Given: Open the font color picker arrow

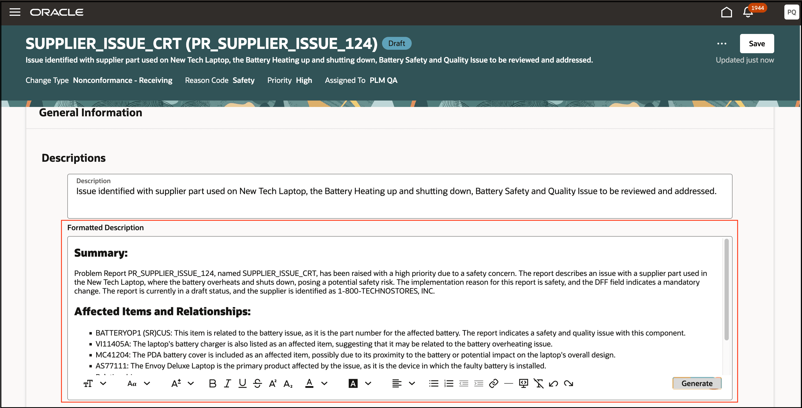Looking at the screenshot, I should click(324, 383).
